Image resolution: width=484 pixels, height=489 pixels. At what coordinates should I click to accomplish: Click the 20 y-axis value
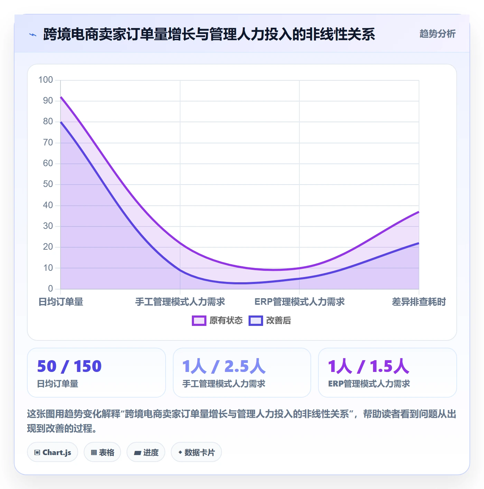point(48,247)
